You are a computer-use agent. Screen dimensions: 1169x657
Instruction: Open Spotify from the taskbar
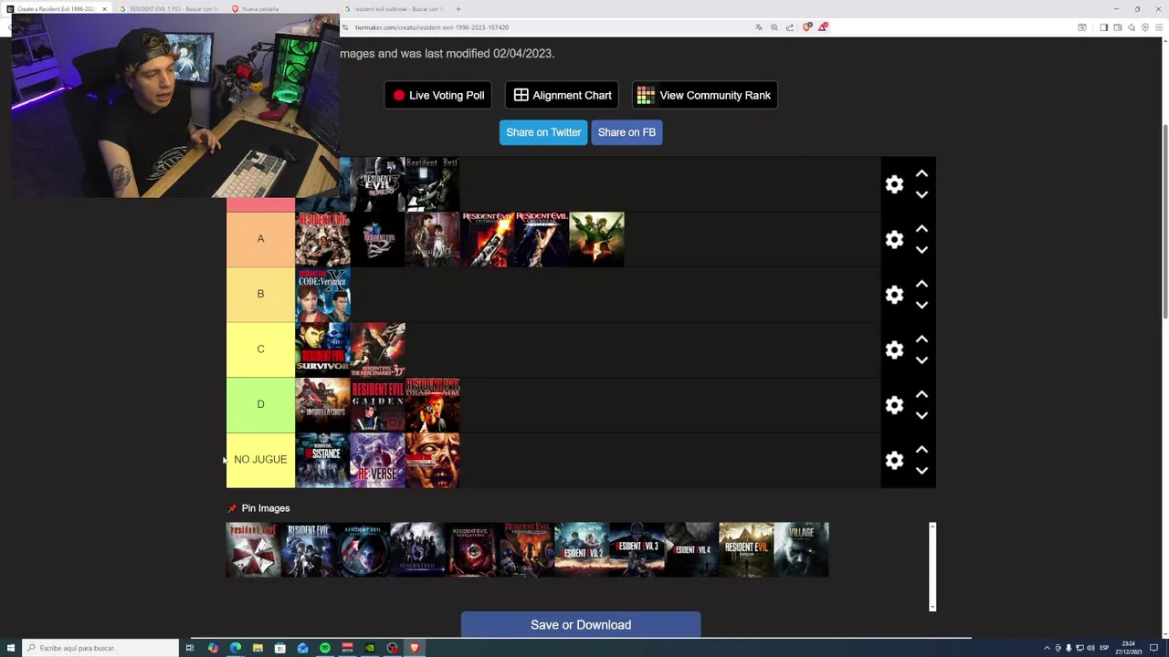325,648
